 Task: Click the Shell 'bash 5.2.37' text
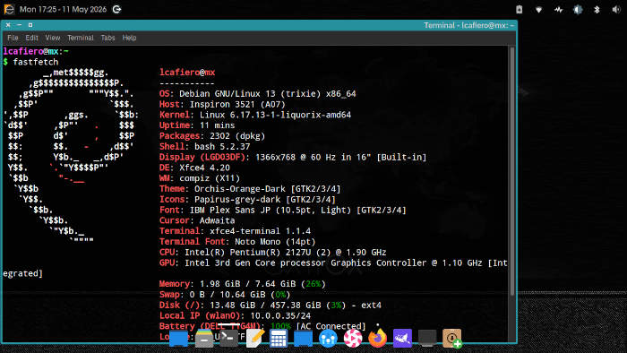pyautogui.click(x=222, y=146)
